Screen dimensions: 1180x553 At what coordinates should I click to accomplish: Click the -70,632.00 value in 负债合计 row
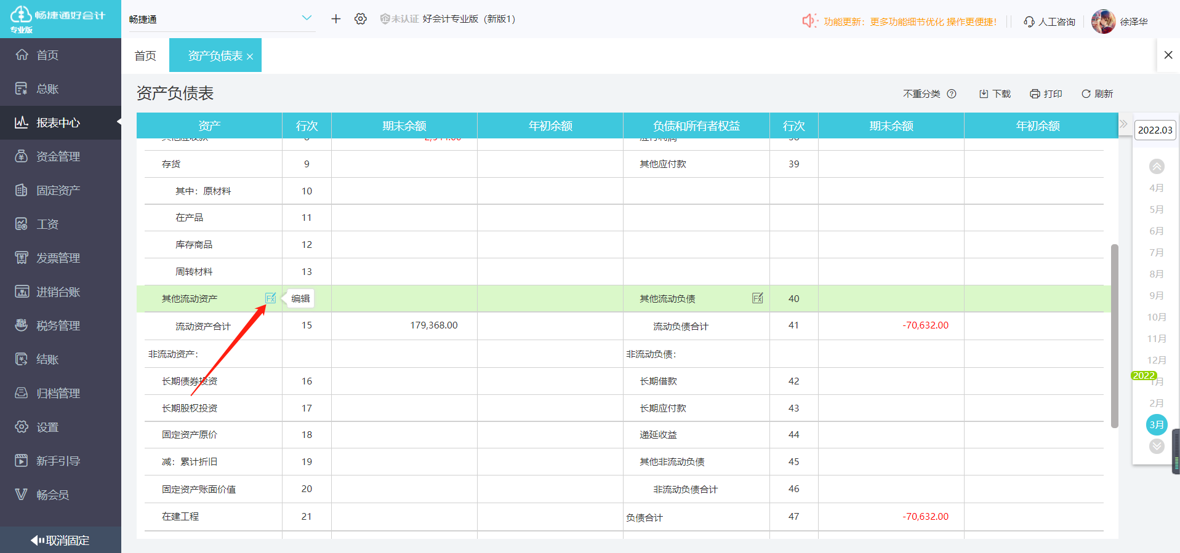(x=925, y=516)
